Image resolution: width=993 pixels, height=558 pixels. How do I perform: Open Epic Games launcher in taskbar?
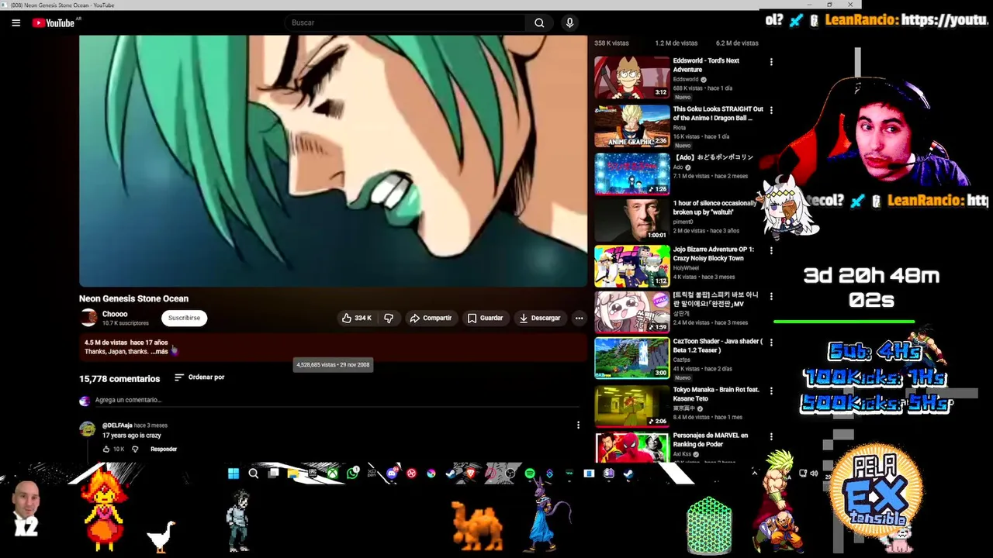(x=312, y=474)
